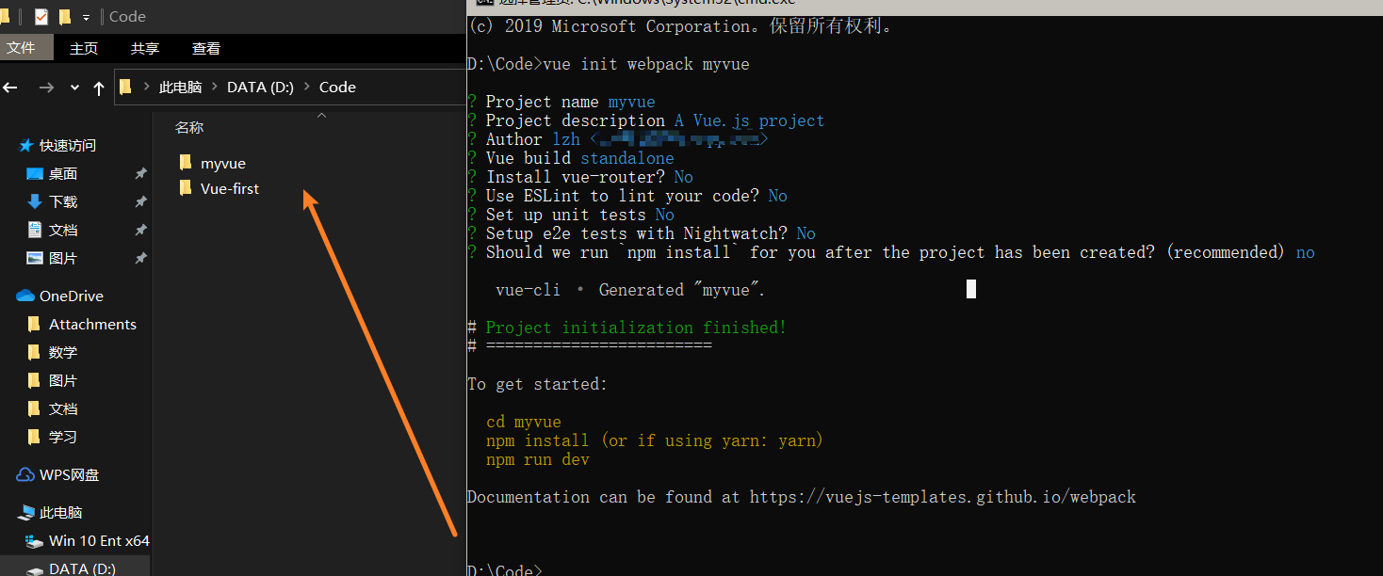
Task: Expand the chevron after DATA (D:) in address bar
Action: click(306, 88)
